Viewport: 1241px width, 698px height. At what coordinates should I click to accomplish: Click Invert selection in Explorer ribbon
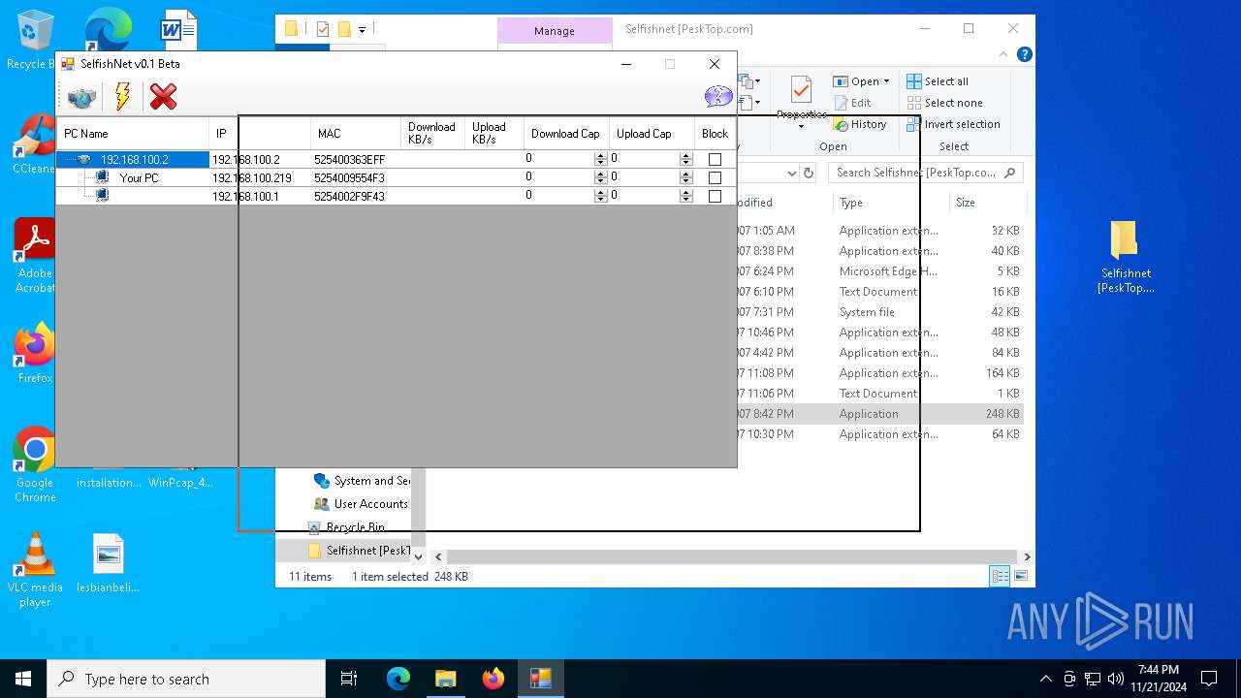point(953,124)
